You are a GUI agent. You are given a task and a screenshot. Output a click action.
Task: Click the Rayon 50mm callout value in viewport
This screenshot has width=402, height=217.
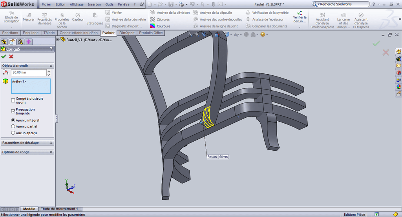[223, 157]
